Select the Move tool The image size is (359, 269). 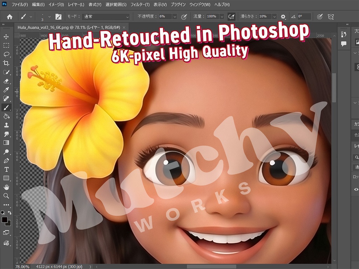tap(6, 36)
